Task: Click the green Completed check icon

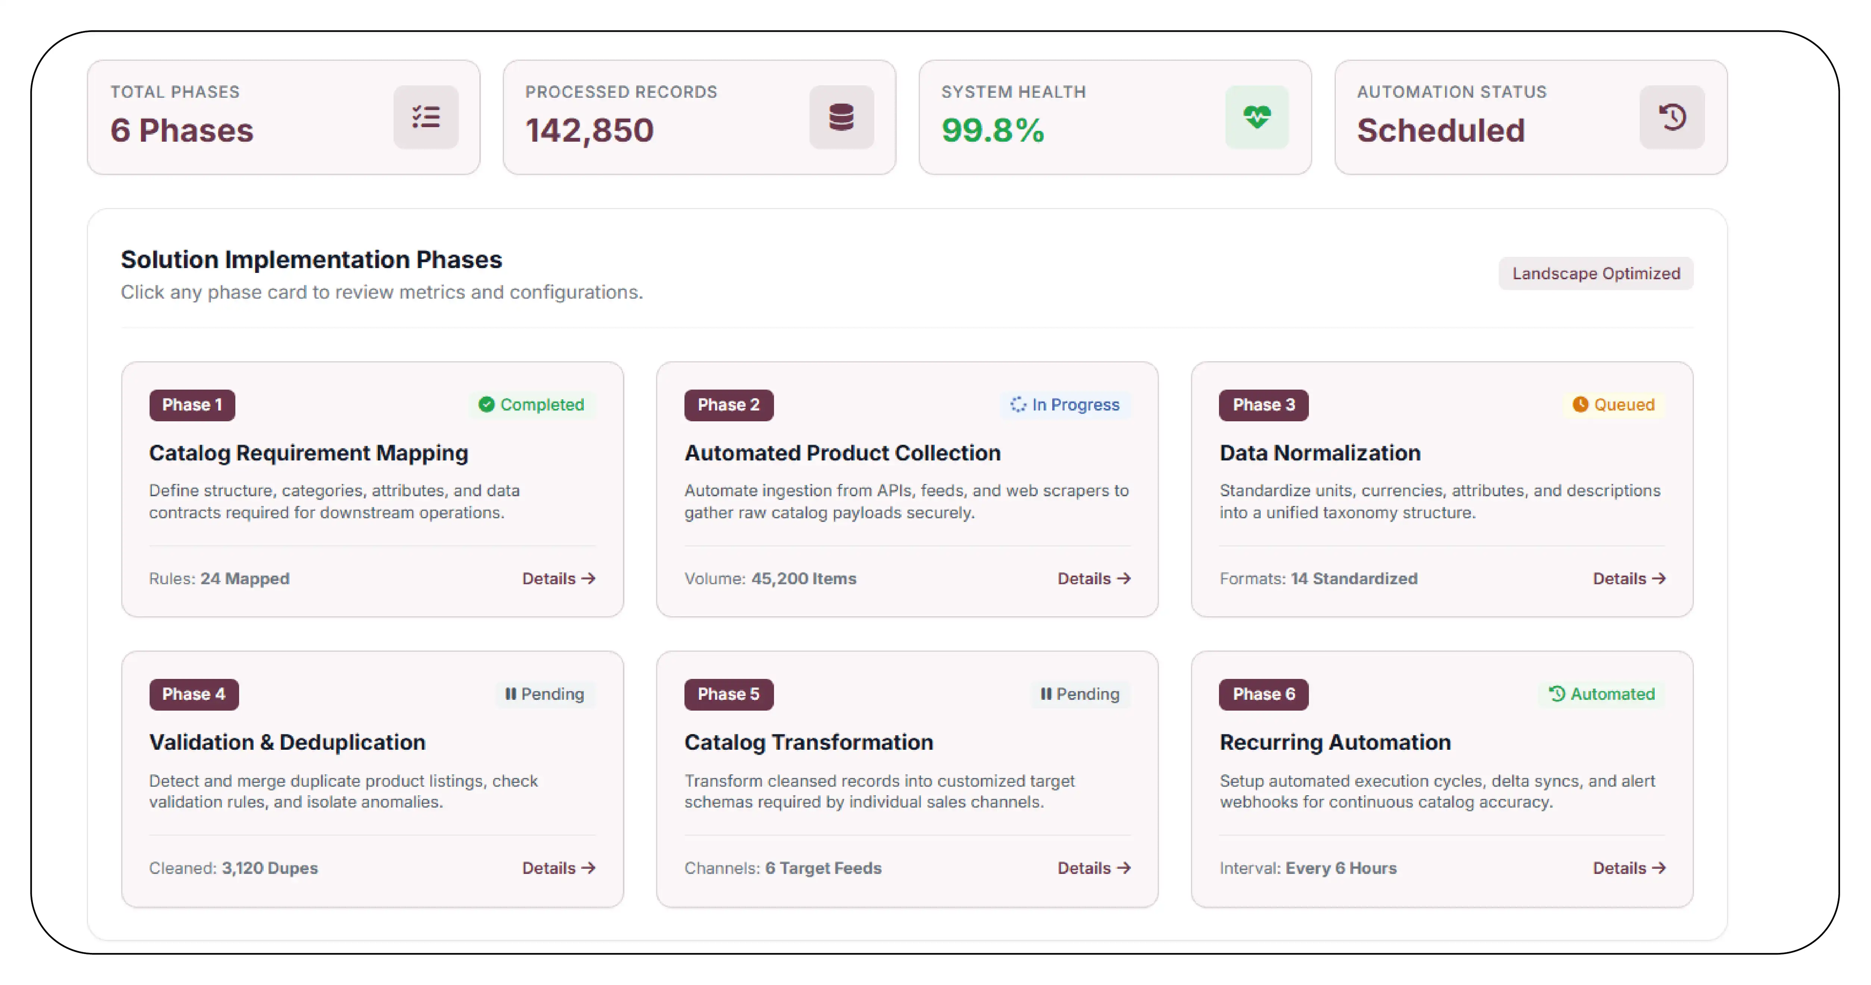Action: [487, 404]
